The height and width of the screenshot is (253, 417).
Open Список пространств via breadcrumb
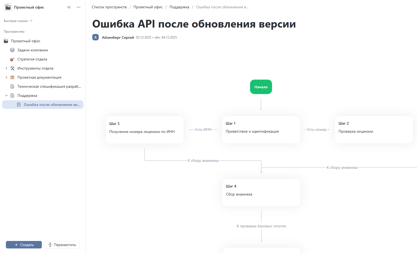(109, 7)
